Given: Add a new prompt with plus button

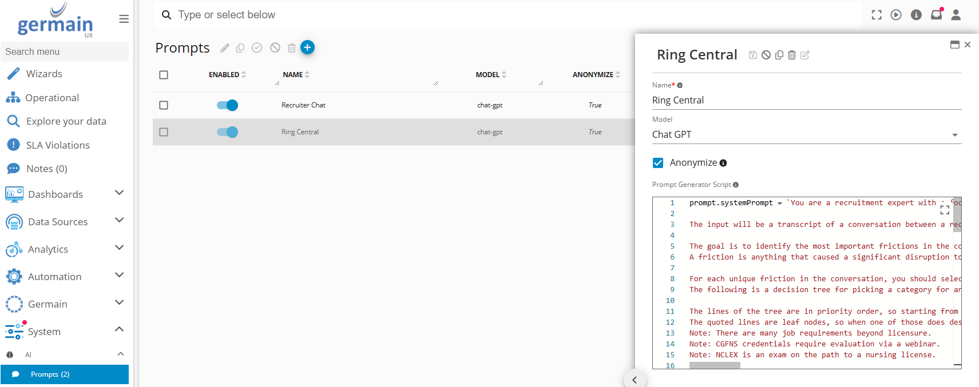Looking at the screenshot, I should click(307, 47).
